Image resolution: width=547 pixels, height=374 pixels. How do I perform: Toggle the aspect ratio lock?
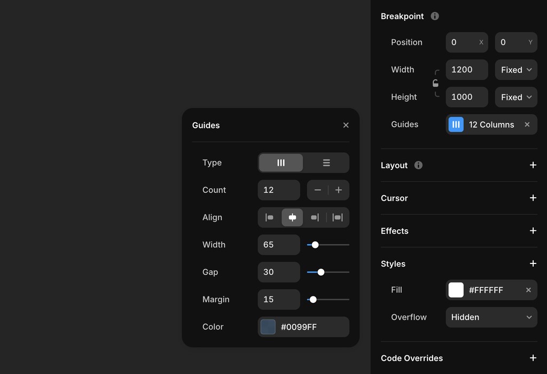[435, 83]
